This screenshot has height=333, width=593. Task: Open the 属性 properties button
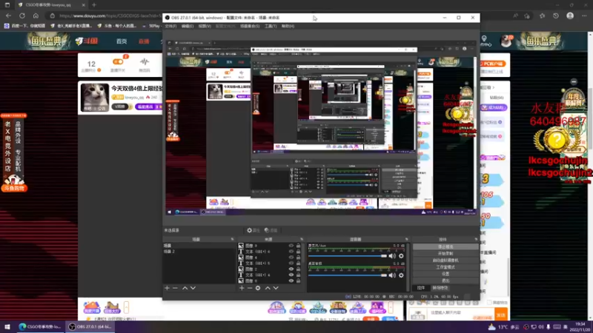coord(253,230)
